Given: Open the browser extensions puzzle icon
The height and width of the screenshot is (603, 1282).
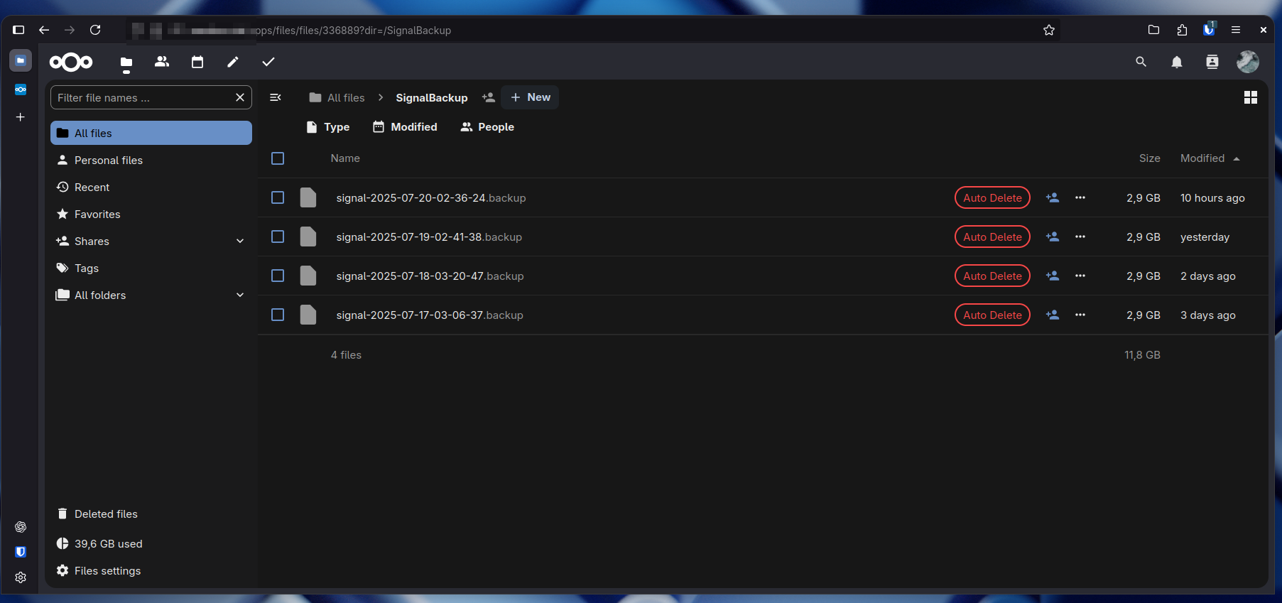Looking at the screenshot, I should [1182, 30].
